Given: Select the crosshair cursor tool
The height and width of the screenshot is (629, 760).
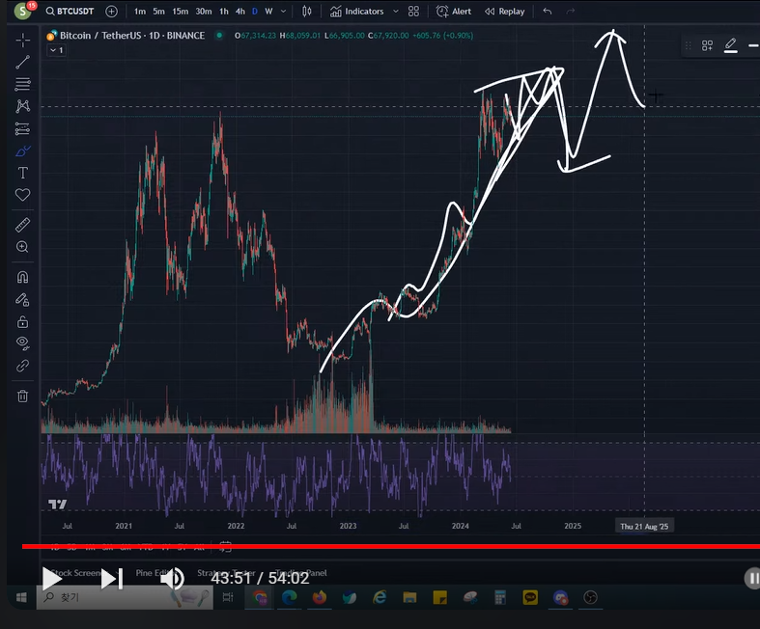Looking at the screenshot, I should click(23, 41).
